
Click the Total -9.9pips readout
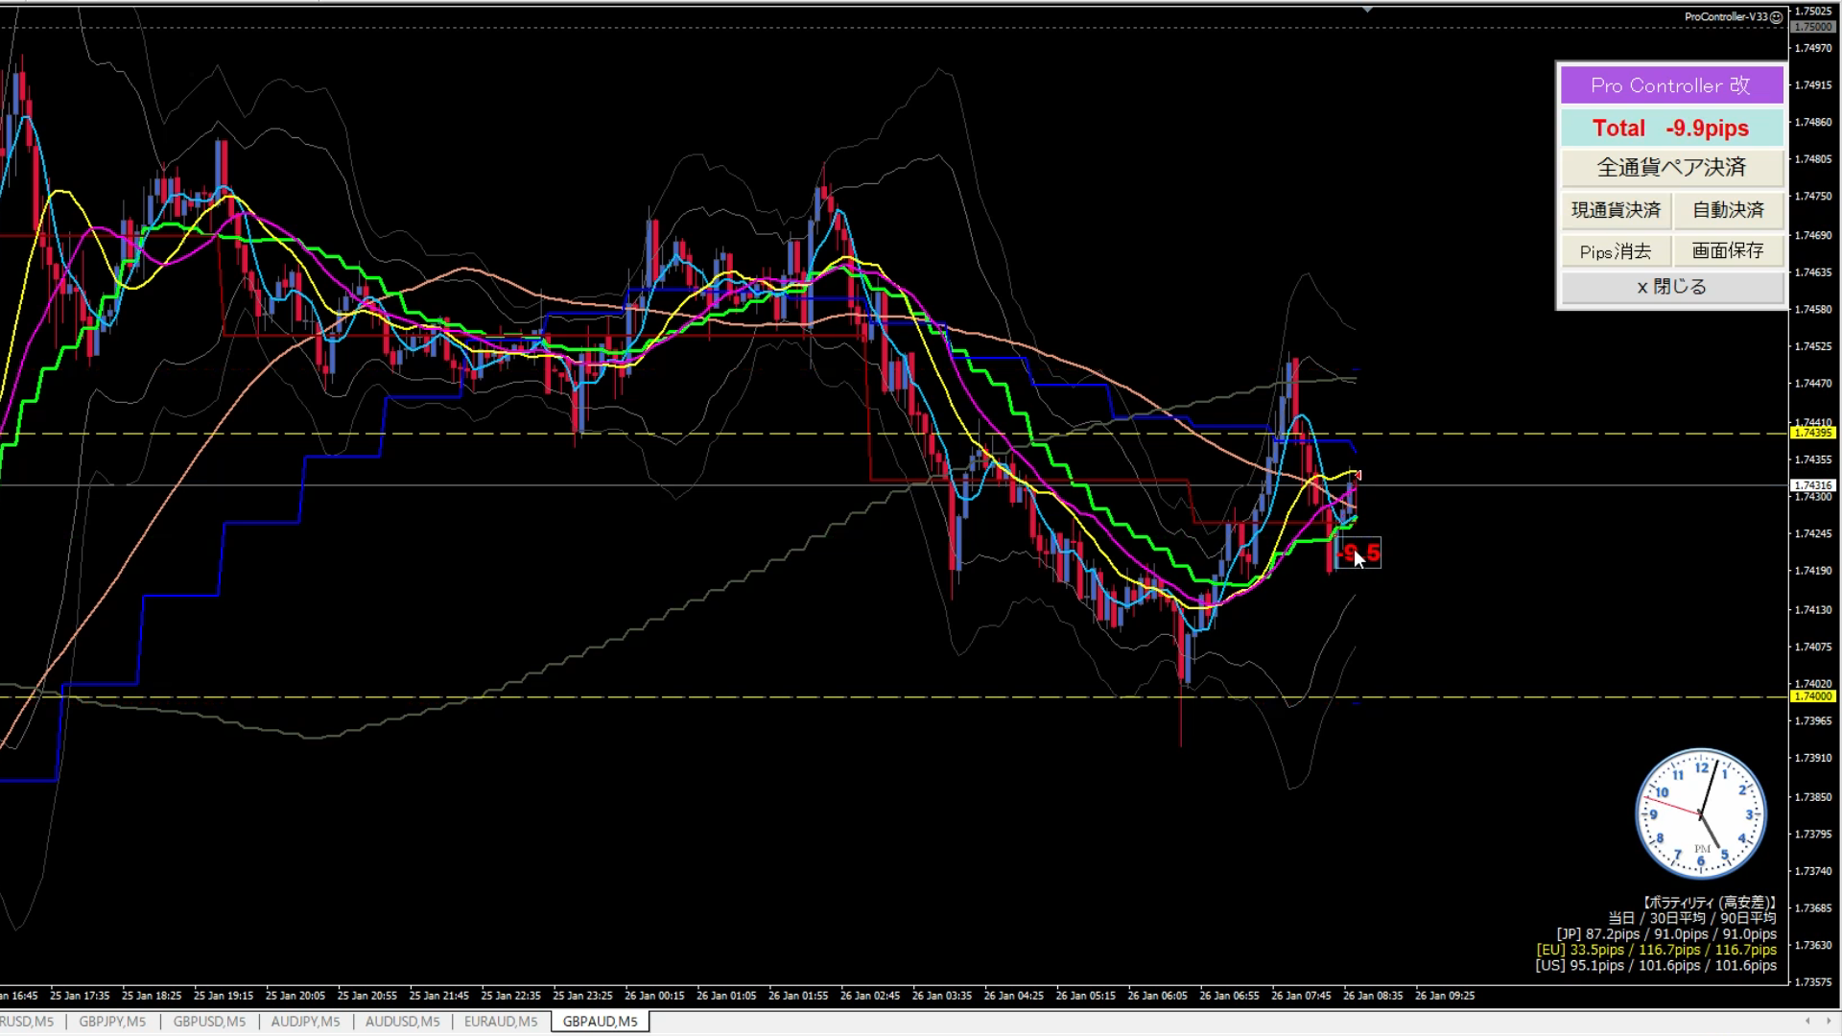tap(1671, 128)
